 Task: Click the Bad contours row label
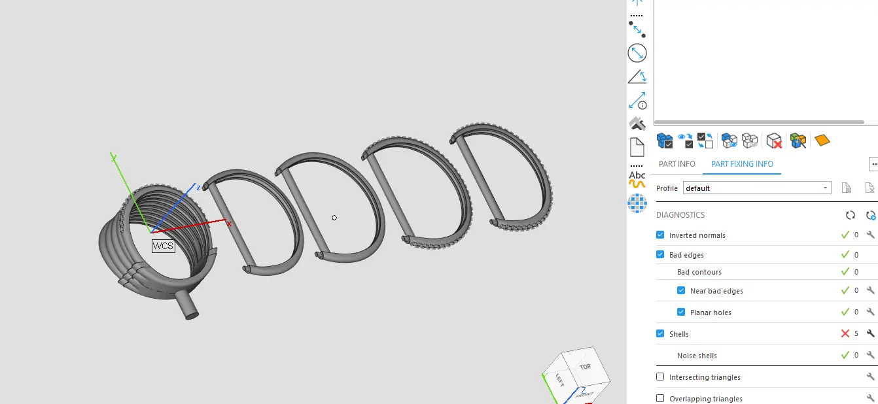pos(699,272)
